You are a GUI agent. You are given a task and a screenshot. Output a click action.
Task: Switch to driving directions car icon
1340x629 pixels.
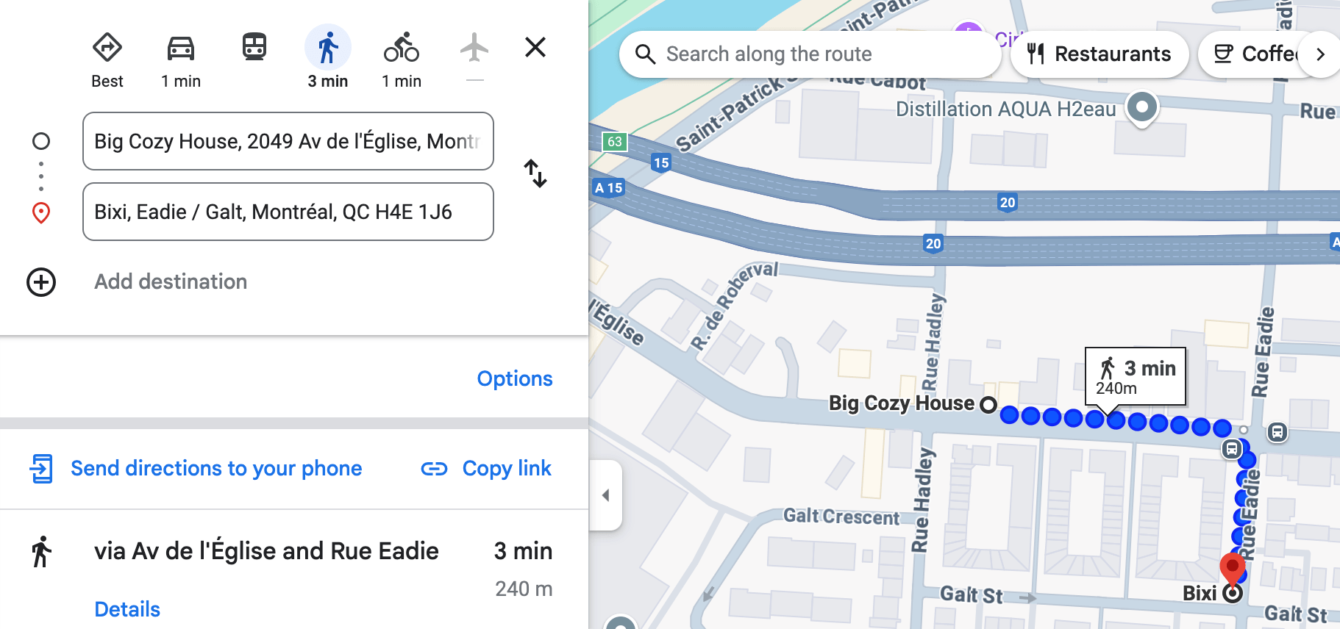(181, 48)
